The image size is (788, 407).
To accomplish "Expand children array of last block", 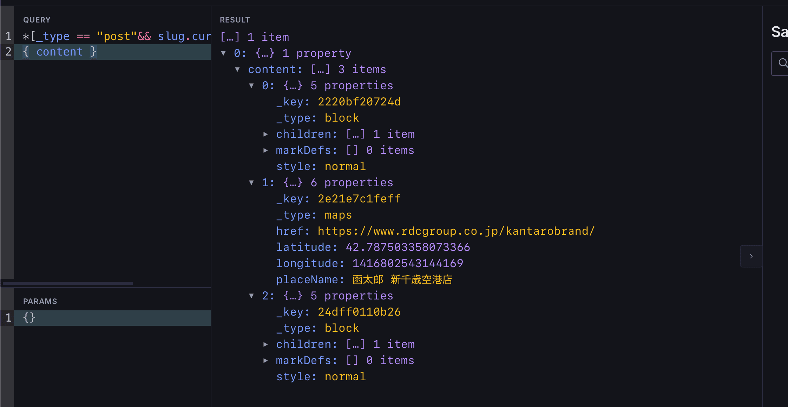I will [265, 344].
